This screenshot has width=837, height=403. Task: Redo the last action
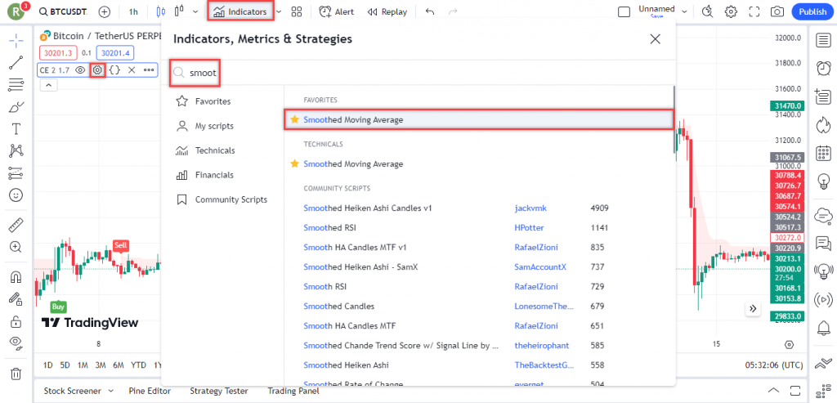point(453,11)
